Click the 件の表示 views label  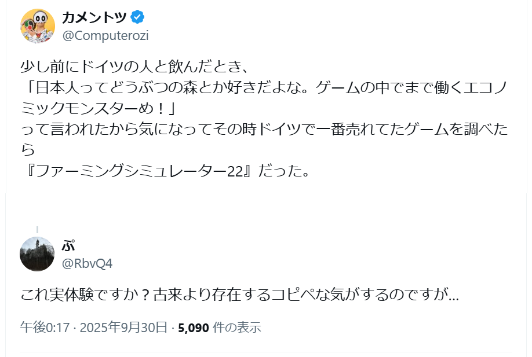coord(237,327)
